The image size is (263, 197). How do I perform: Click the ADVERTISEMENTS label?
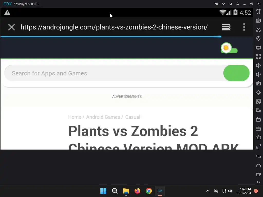click(127, 97)
